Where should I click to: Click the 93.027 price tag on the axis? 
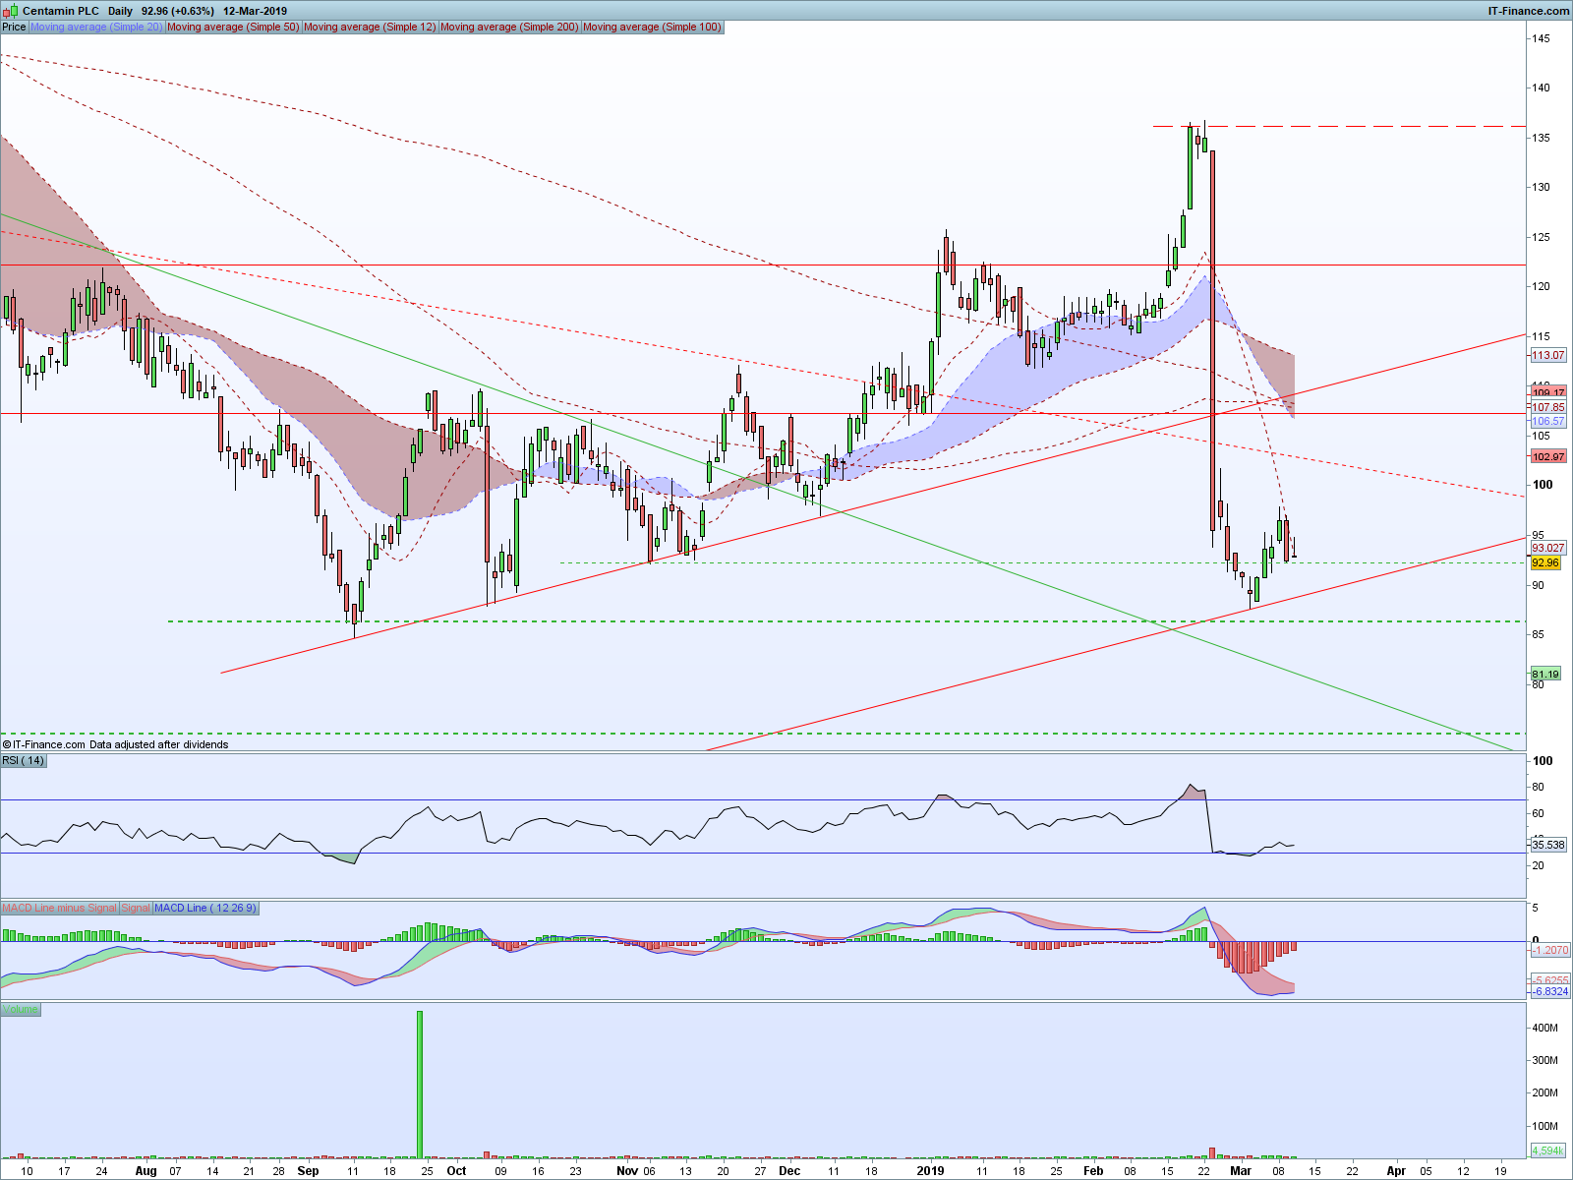pos(1548,548)
